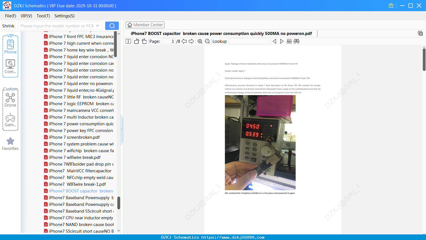The height and width of the screenshot is (240, 426).
Task: Open the binoculars find tool
Action: point(296,41)
